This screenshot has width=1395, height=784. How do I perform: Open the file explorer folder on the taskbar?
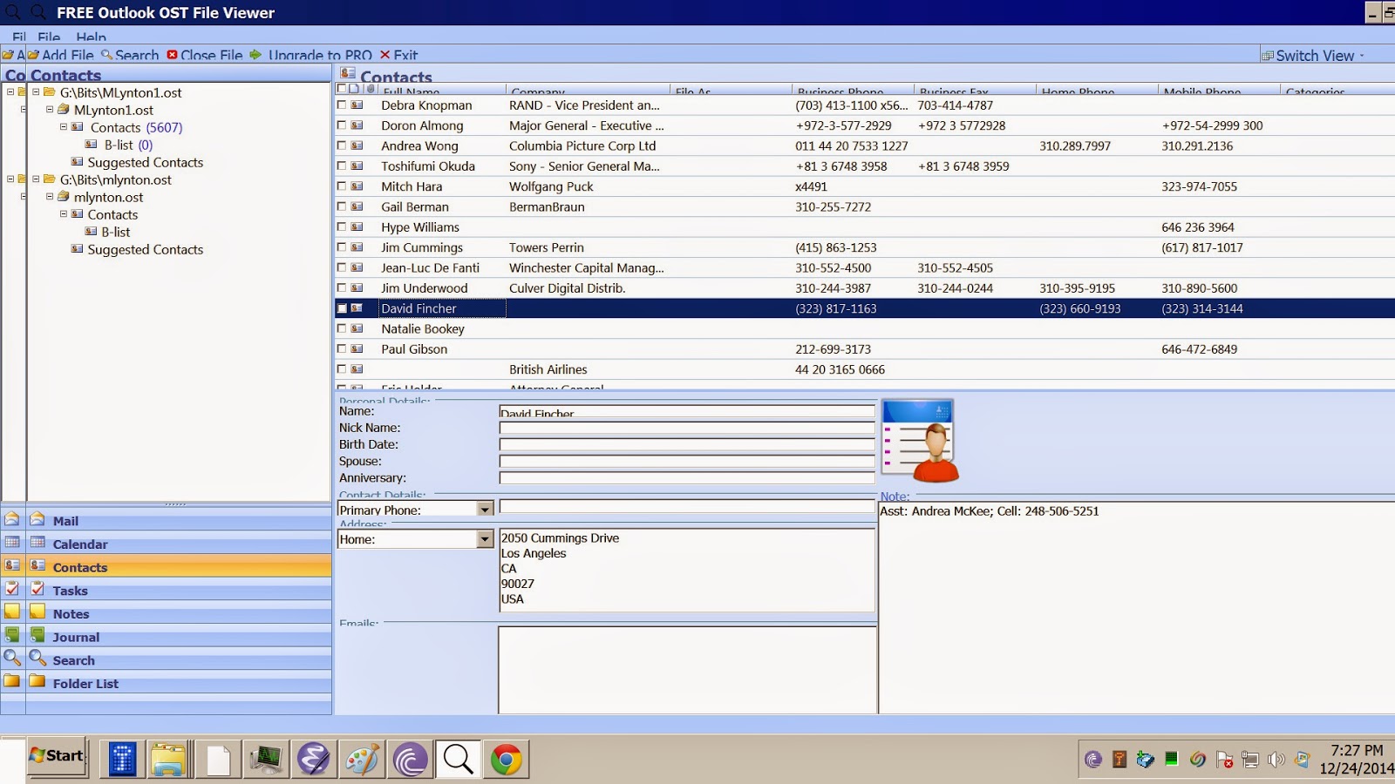pos(169,760)
